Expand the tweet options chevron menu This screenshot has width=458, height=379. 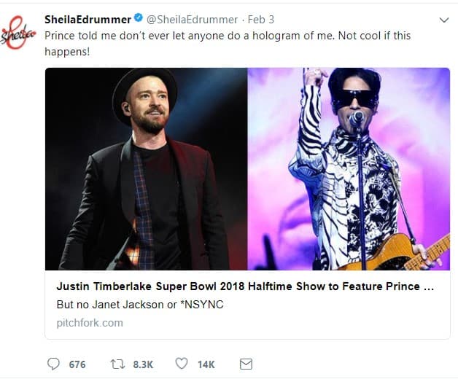444,19
